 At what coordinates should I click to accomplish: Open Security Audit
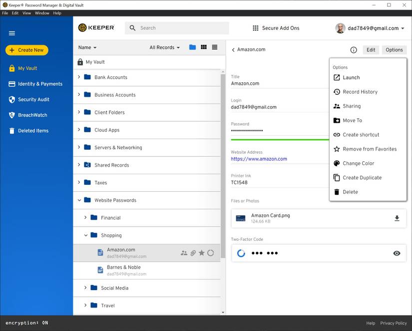point(29,99)
